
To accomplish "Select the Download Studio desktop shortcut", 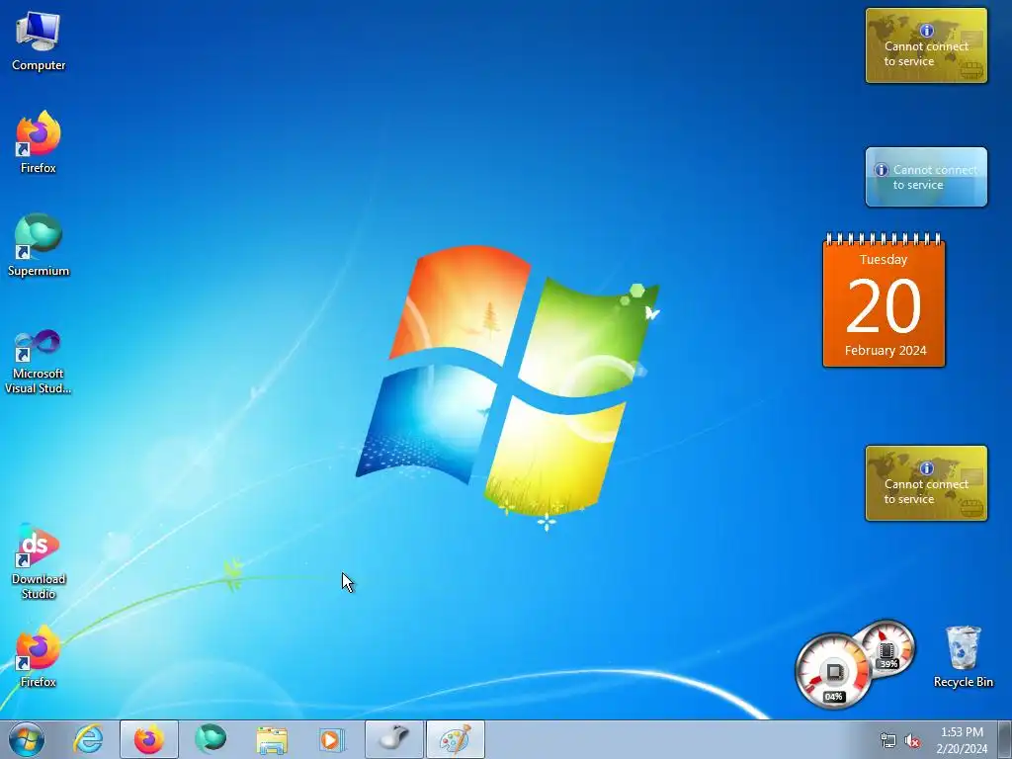I will (x=39, y=562).
